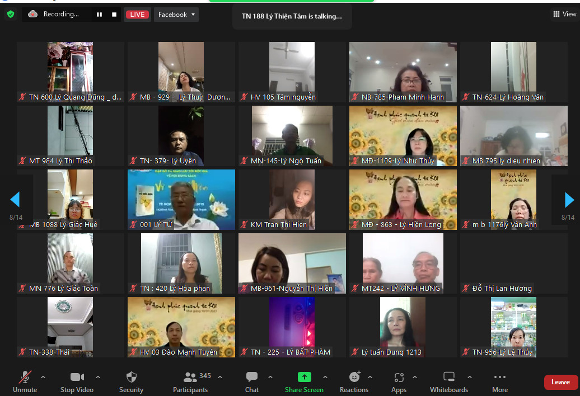Expand audio options arrow next to Unmute
Screen dimensions: 580x396
click(x=43, y=377)
